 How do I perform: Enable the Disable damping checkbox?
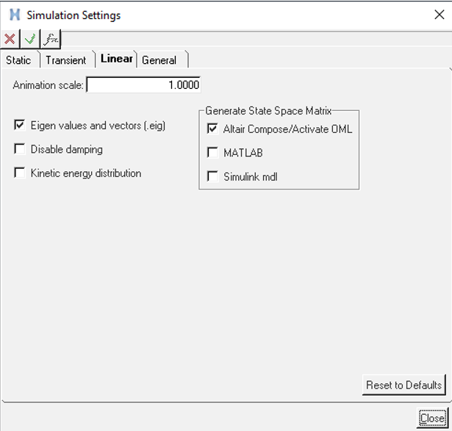pos(20,150)
